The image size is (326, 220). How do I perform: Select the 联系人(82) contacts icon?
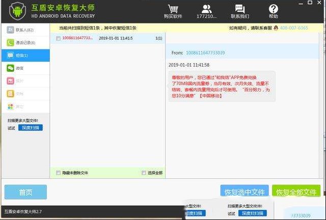[x=10, y=30]
